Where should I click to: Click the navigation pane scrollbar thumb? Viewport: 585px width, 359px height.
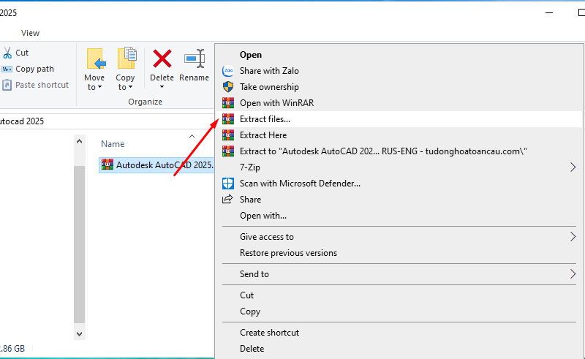pyautogui.click(x=79, y=244)
